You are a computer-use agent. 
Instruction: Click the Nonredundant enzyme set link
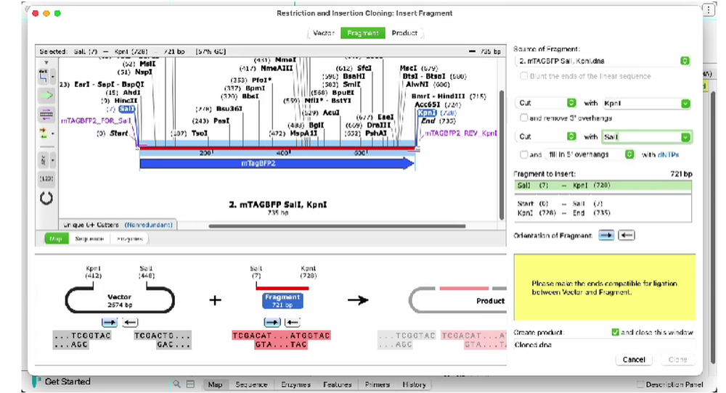coord(148,225)
